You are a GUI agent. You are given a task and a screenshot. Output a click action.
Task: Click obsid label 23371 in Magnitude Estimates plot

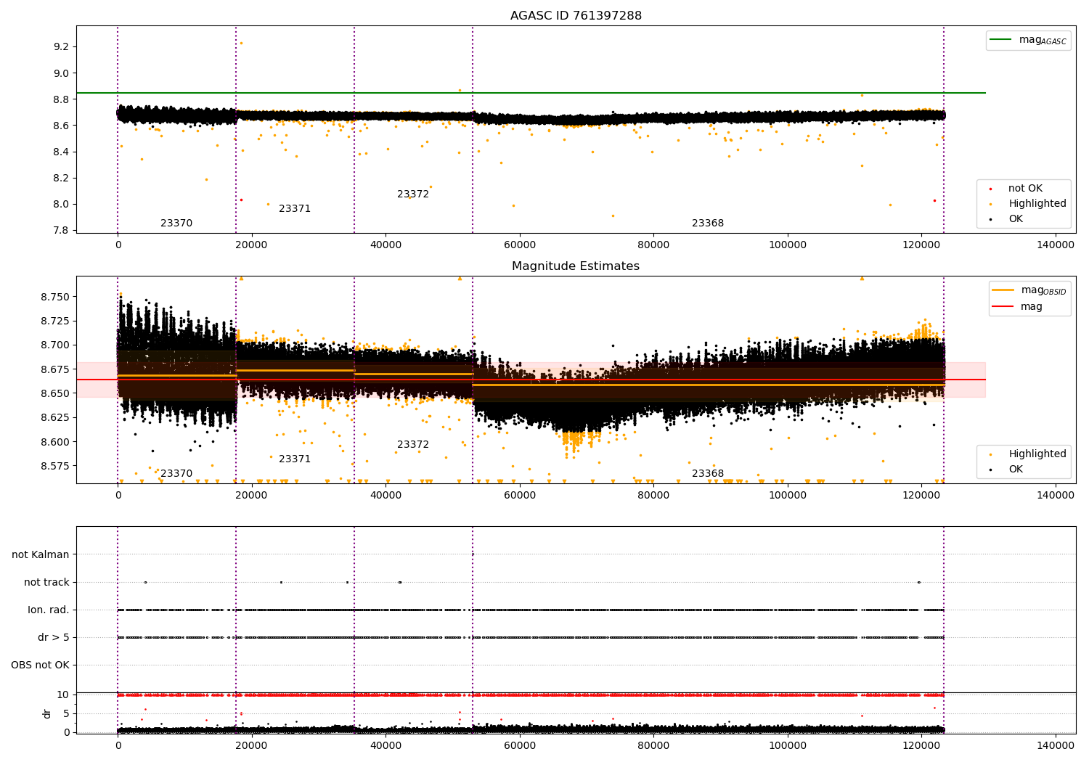pyautogui.click(x=295, y=459)
